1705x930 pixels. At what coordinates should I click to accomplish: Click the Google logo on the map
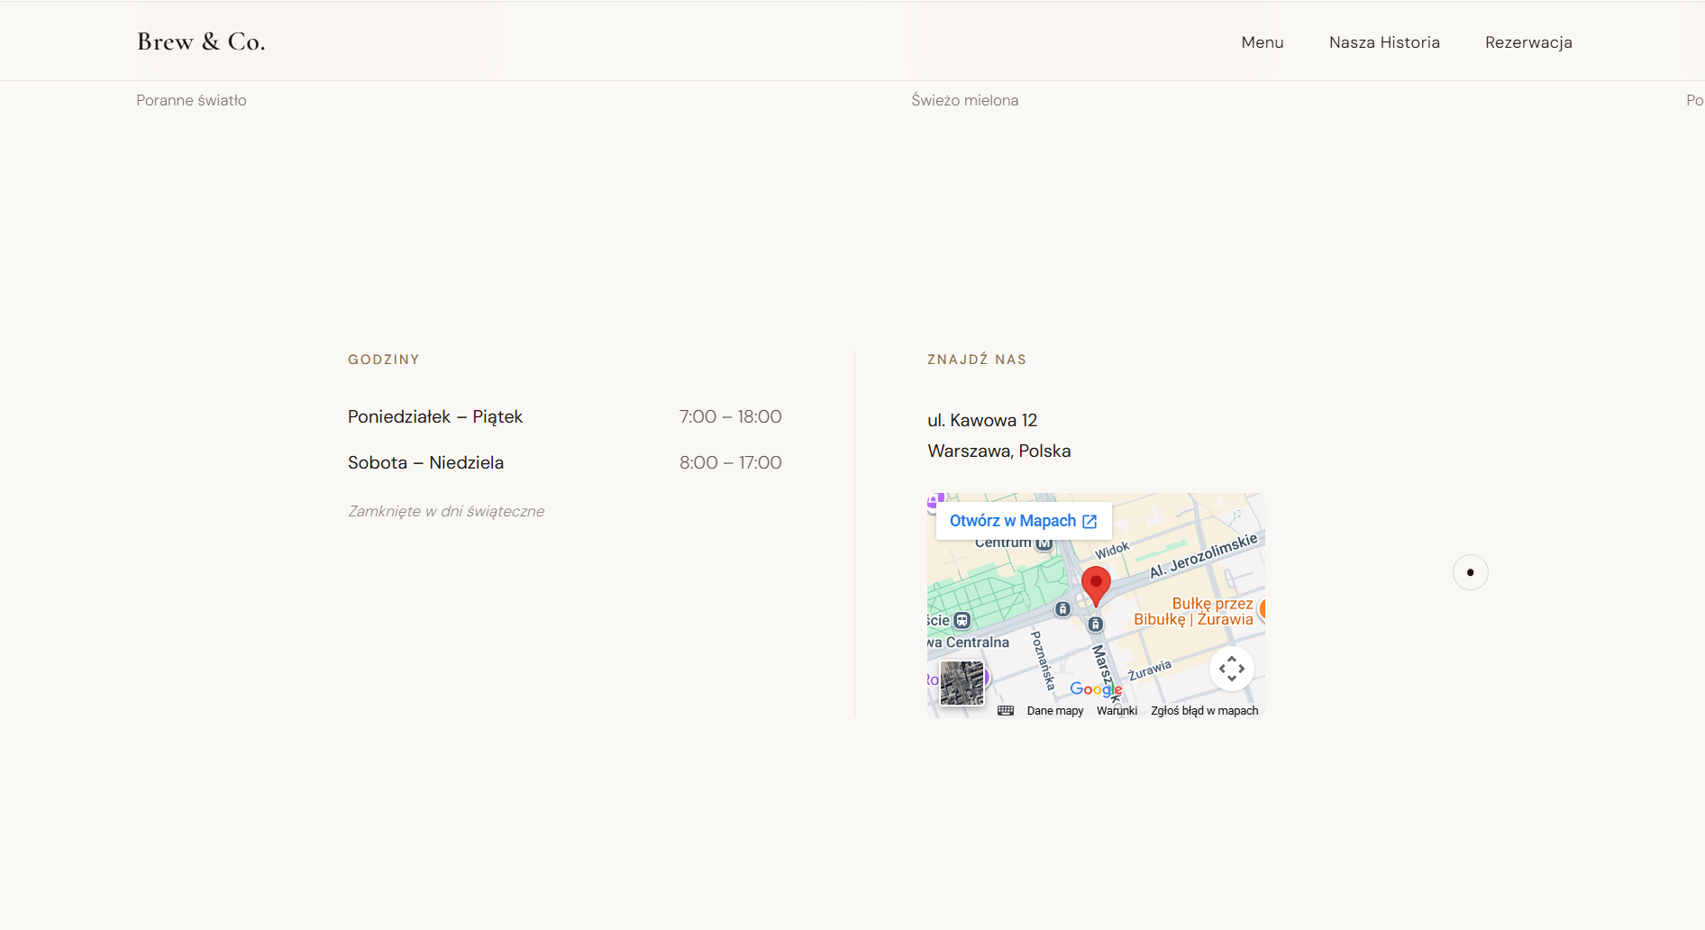pyautogui.click(x=1097, y=688)
